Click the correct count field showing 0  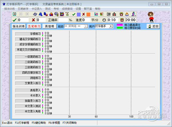click(x=23, y=20)
